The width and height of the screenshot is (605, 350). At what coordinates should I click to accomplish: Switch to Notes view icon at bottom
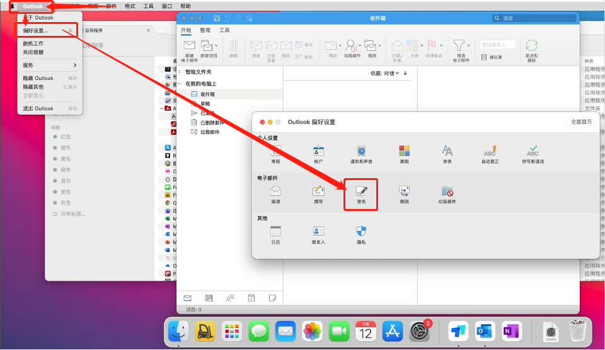(x=272, y=298)
